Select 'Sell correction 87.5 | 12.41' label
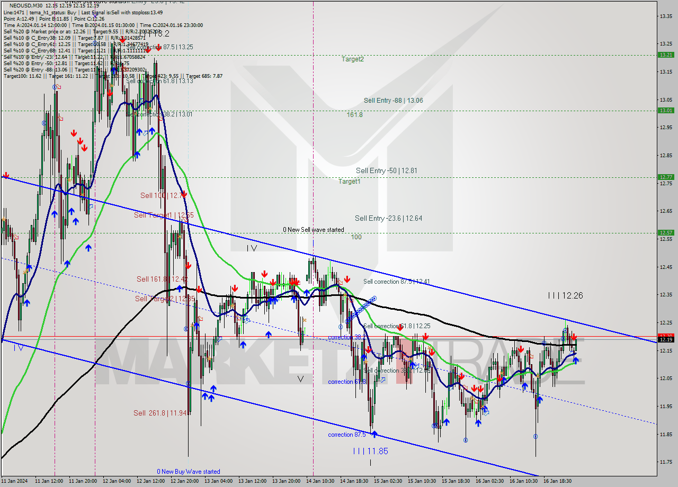Screen dimensions: 678x487 pos(397,282)
